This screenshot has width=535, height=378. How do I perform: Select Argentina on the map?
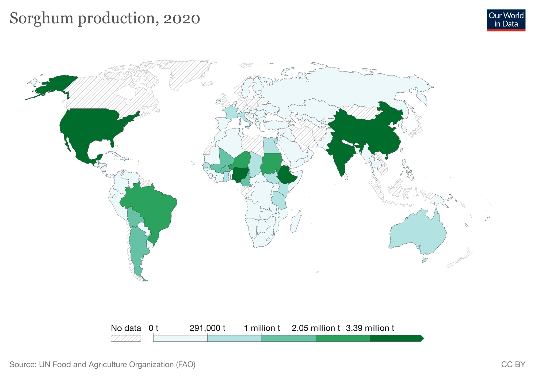[x=138, y=249]
